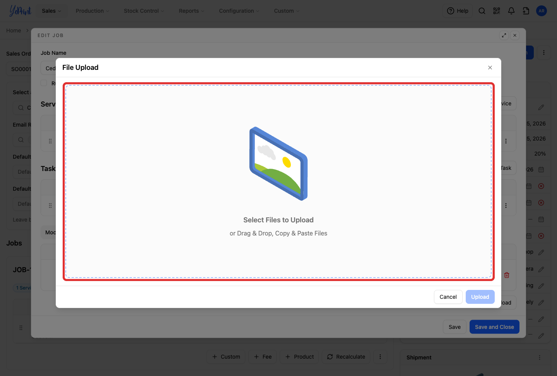This screenshot has height=376, width=557.
Task: Close the Edit Job dialog
Action: 515,35
